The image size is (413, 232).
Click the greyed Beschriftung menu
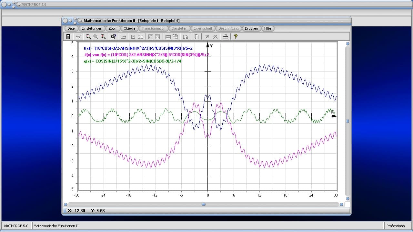(228, 28)
